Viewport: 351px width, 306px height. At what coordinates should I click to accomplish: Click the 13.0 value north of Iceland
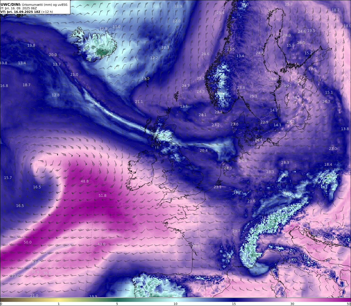(117, 27)
